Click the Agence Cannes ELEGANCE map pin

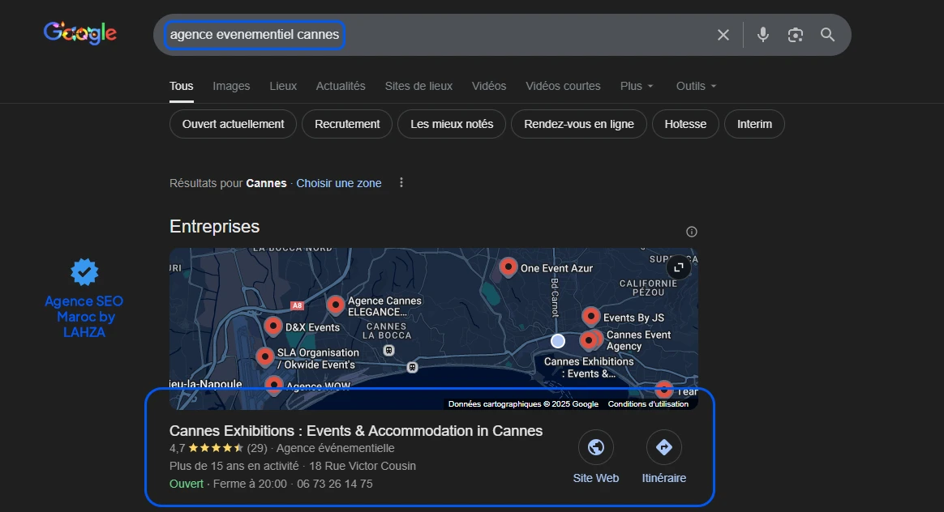point(335,305)
